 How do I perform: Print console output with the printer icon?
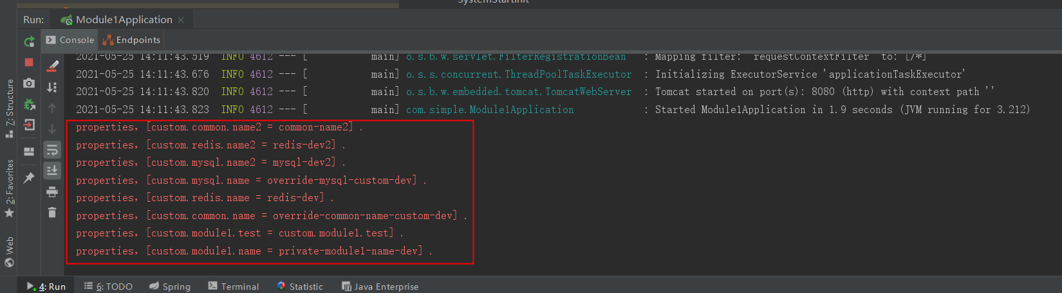[x=52, y=191]
